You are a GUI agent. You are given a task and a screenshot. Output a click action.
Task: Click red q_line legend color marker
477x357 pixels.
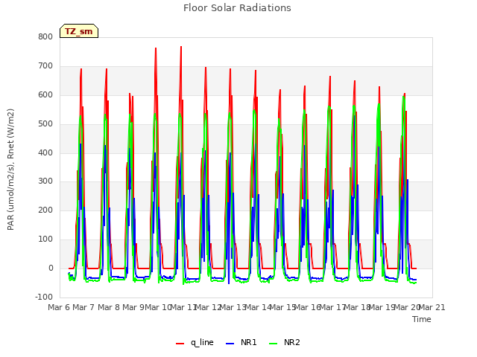tap(180, 344)
